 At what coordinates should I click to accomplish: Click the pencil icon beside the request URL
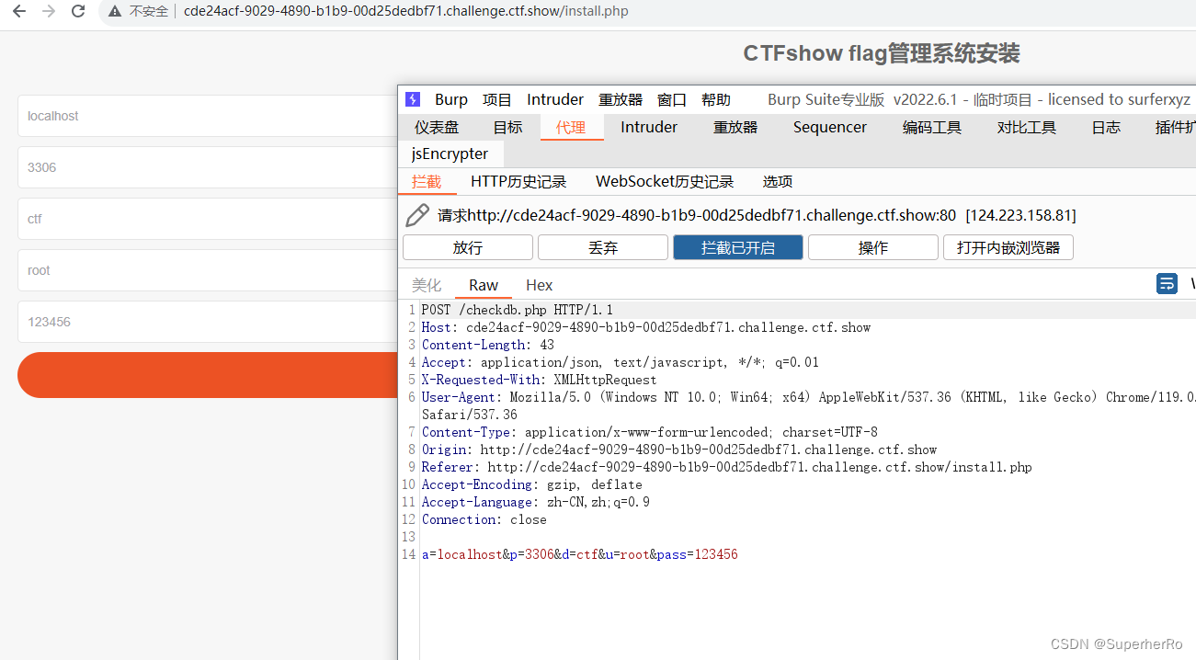[418, 214]
